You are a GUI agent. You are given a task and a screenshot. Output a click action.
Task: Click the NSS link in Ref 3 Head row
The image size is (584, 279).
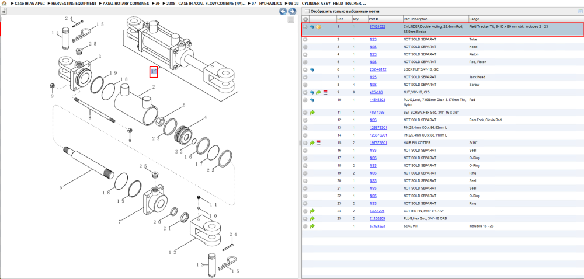pyautogui.click(x=373, y=47)
